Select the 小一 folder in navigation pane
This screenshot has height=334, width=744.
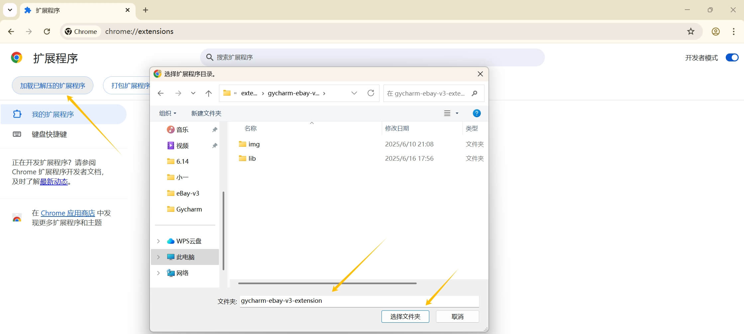[182, 177]
